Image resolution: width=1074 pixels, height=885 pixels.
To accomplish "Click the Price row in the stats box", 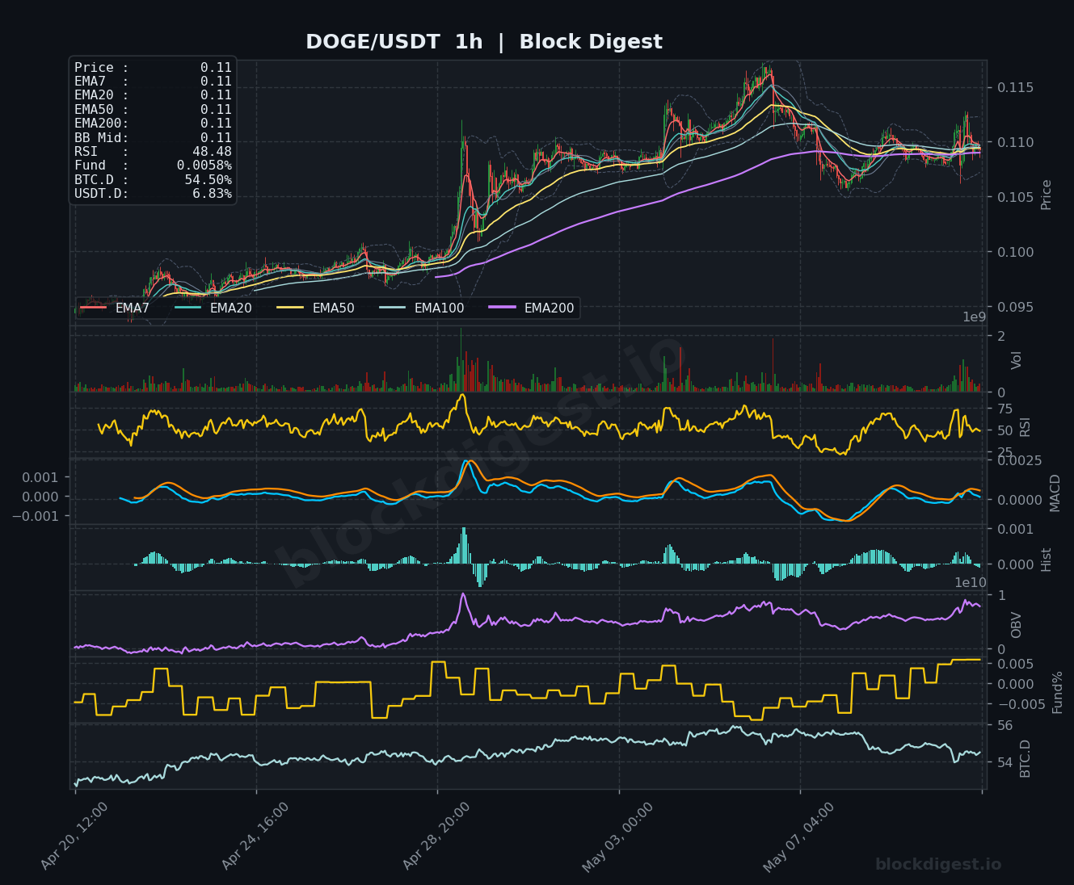I will coord(153,68).
